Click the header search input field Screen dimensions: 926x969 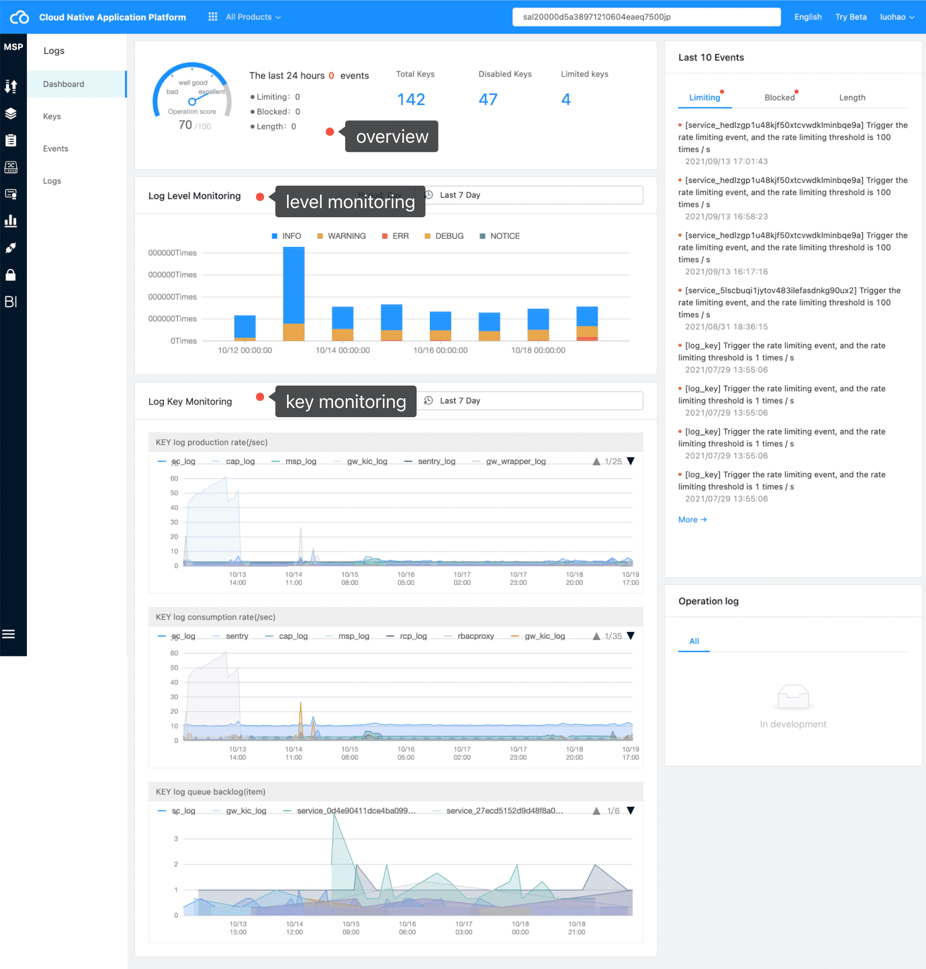[646, 17]
